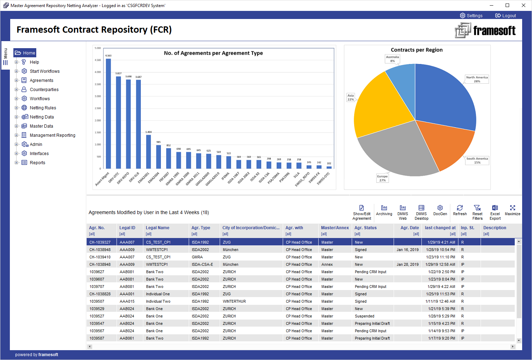532x360 pixels.
Task: Click the Reports list icon
Action: [24, 162]
